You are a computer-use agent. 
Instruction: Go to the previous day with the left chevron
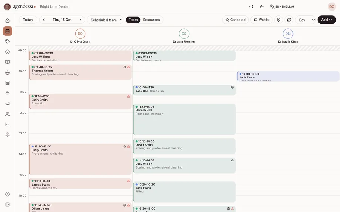[43, 20]
